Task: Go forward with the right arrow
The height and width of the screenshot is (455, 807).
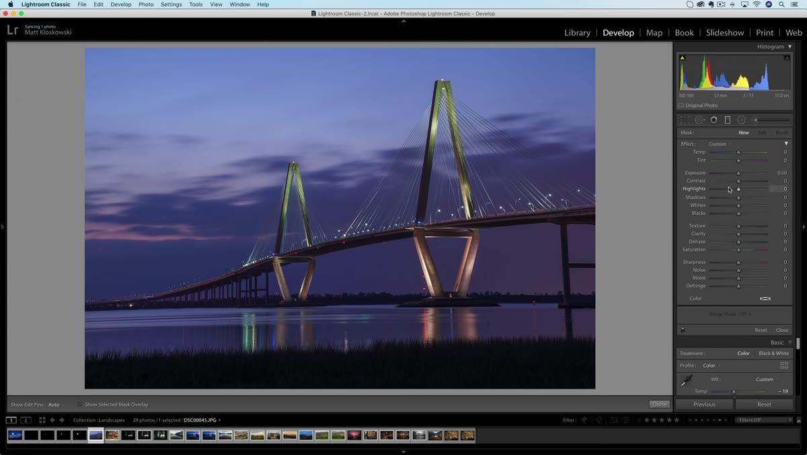Action: coord(63,420)
